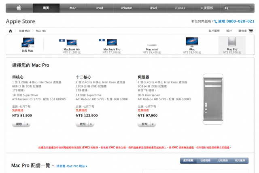Screen dimensions: 259x173
Task: Click the telephone handset icon
Action: [x=216, y=21]
